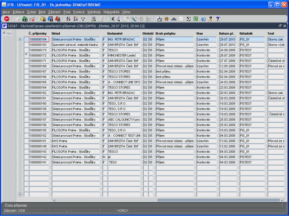Click the record list scroll-up arrow
The image size is (289, 216).
20,39
